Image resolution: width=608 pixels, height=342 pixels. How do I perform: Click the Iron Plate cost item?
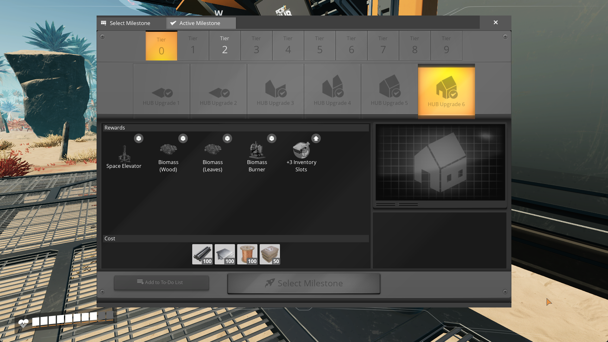[225, 254]
